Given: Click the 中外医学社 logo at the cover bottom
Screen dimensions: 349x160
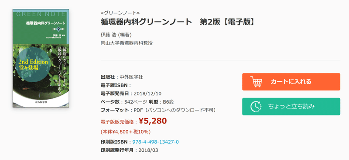Looking at the screenshot, I should (41, 102).
